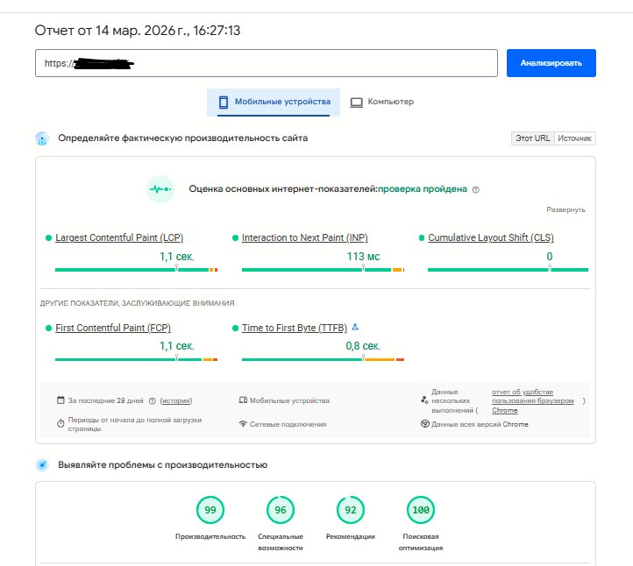The width and height of the screenshot is (633, 566).
Task: Click the CLS value 0
Action: [x=550, y=257]
